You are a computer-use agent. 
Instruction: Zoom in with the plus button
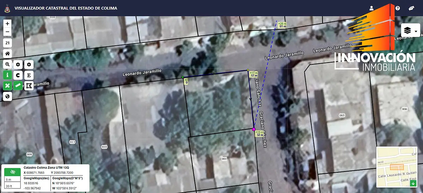point(8,23)
